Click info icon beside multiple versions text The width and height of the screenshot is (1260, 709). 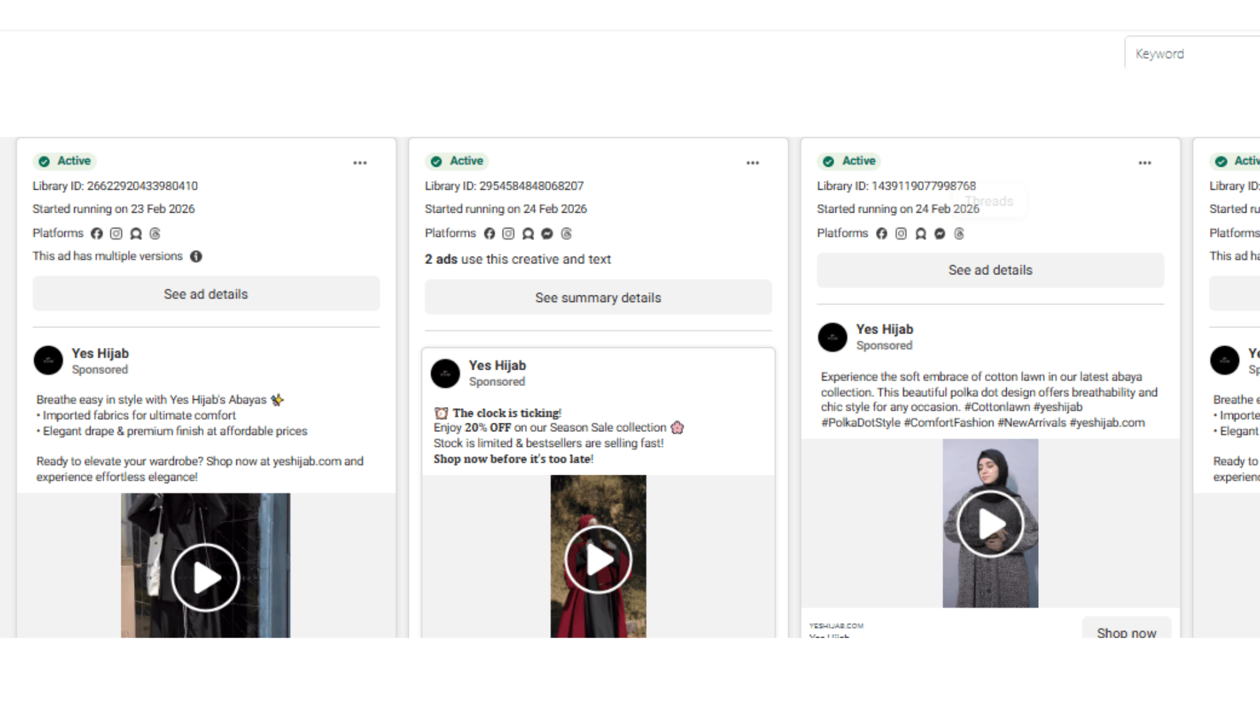(x=196, y=257)
